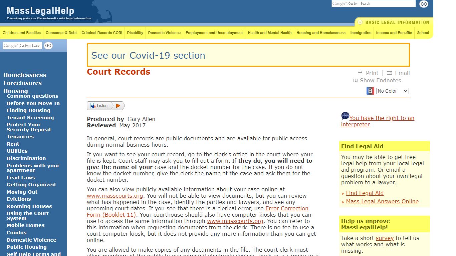Open 'You have the right to an interpreter'
This screenshot has height=256, width=456.
tap(378, 121)
